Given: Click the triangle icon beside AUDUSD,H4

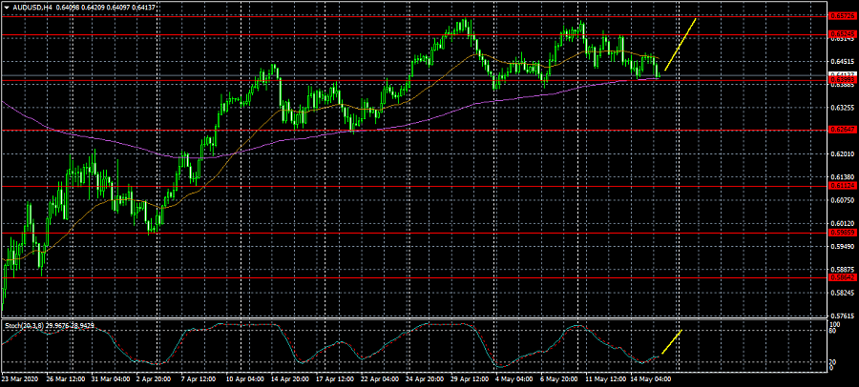Looking at the screenshot, I should pyautogui.click(x=6, y=9).
